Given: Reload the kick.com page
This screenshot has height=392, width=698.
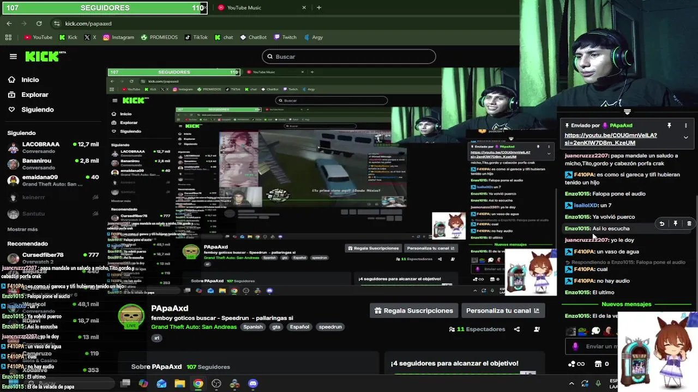Looking at the screenshot, I should [x=39, y=23].
